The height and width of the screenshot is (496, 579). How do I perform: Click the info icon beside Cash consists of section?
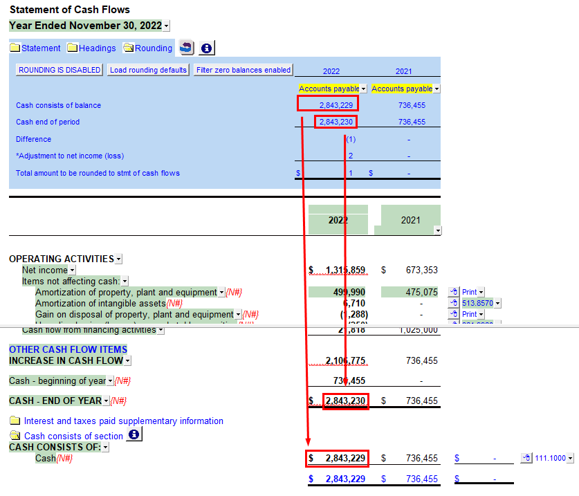tap(134, 434)
